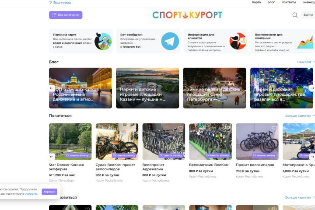Viewport: 315px width, 210px height.
Task: Click the company growth chart illustration
Action: [305, 42]
